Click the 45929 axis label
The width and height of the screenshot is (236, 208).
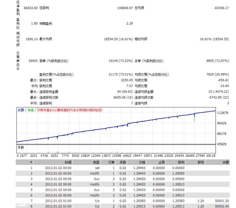(x=222, y=144)
